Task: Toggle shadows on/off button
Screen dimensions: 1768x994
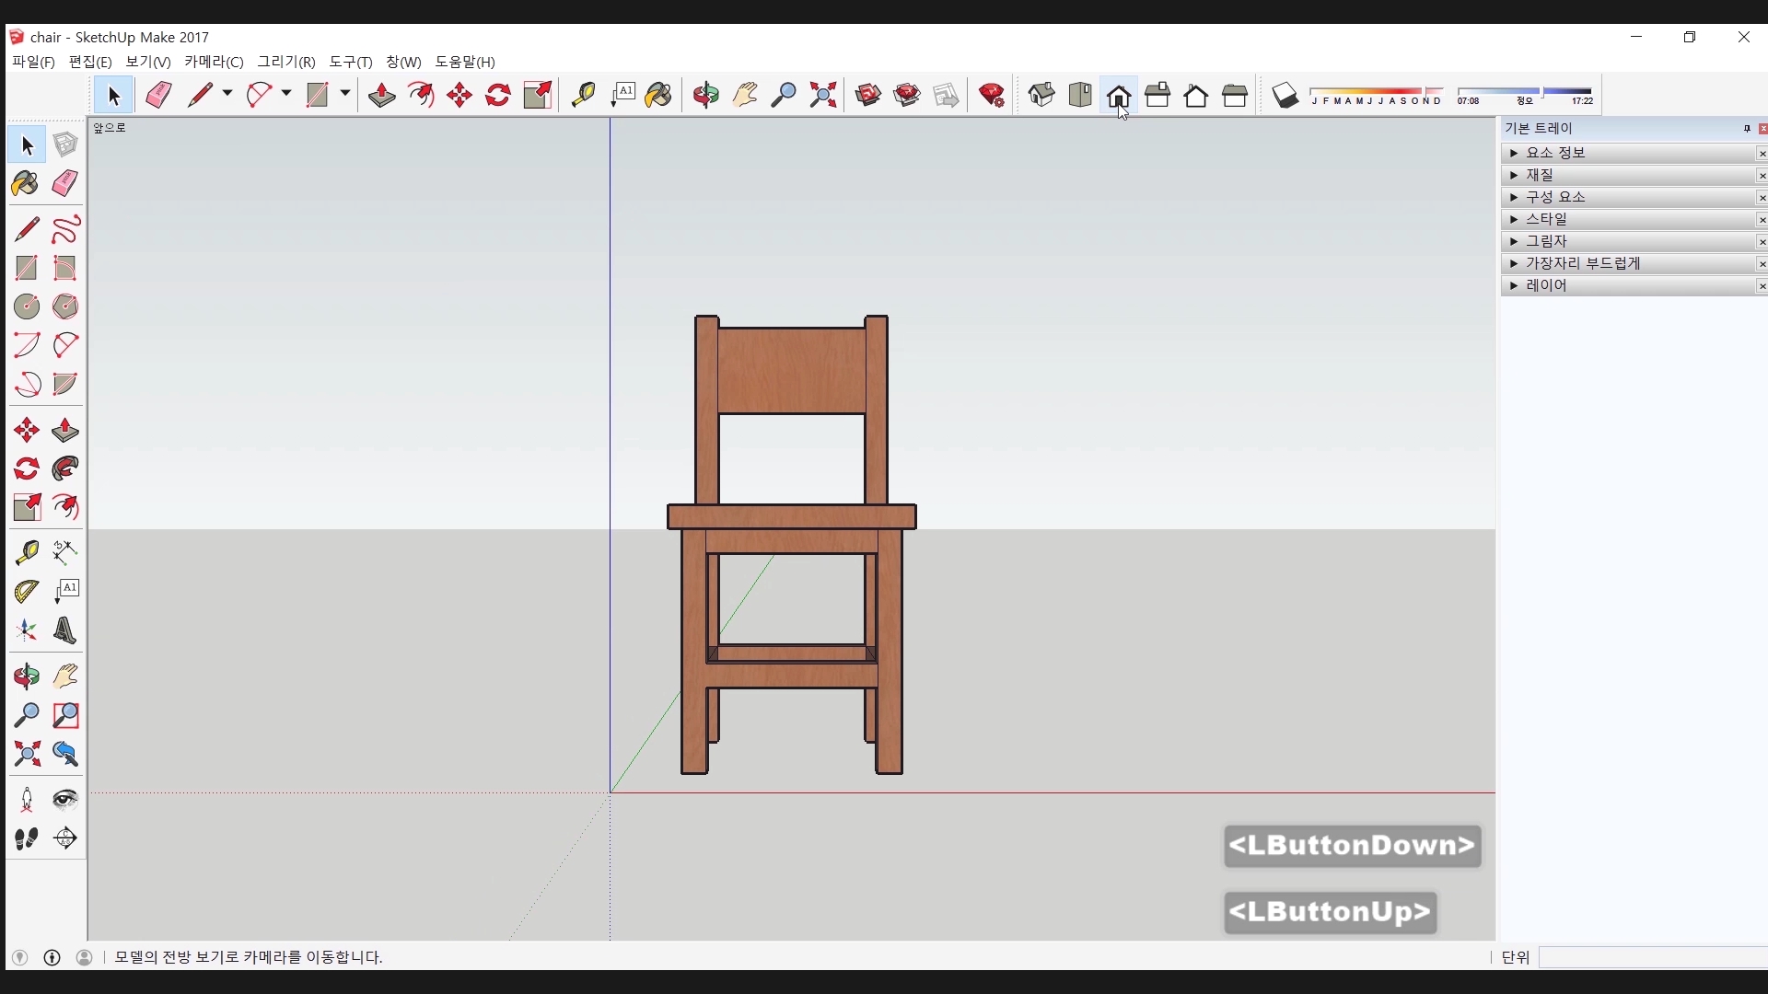Action: [x=1285, y=95]
